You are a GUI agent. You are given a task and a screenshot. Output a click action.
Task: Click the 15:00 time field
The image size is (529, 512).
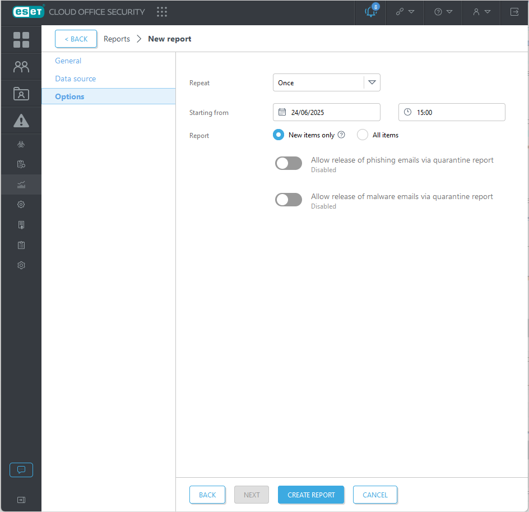[452, 112]
